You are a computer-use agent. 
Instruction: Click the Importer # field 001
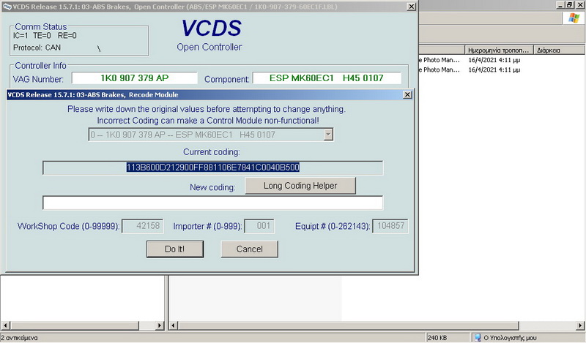click(259, 226)
